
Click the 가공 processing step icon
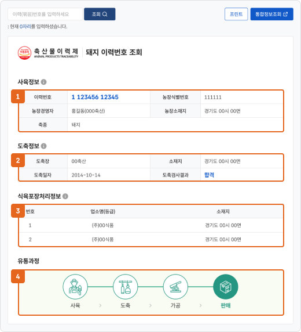click(175, 287)
